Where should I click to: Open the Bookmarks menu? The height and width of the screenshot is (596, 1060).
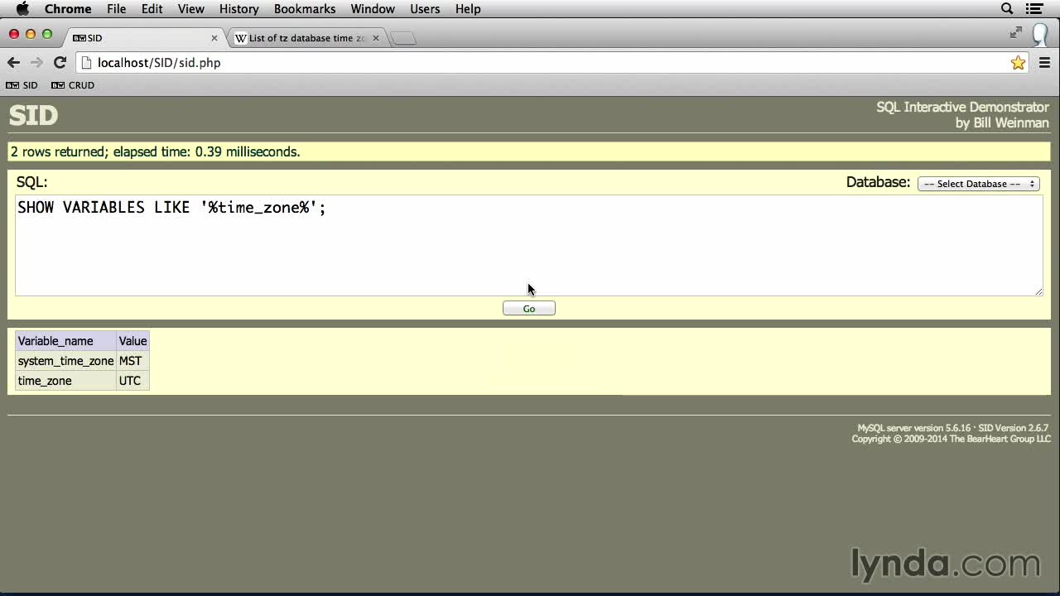point(305,9)
